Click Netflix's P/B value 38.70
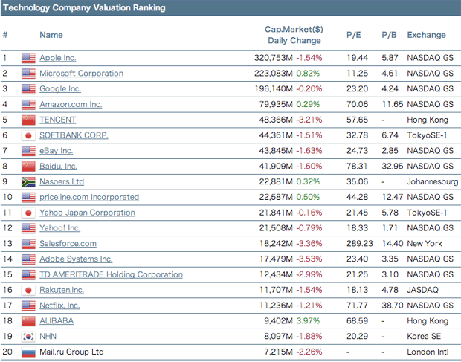 coord(392,306)
